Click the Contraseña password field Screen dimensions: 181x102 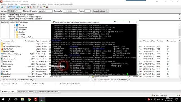pos(70,11)
